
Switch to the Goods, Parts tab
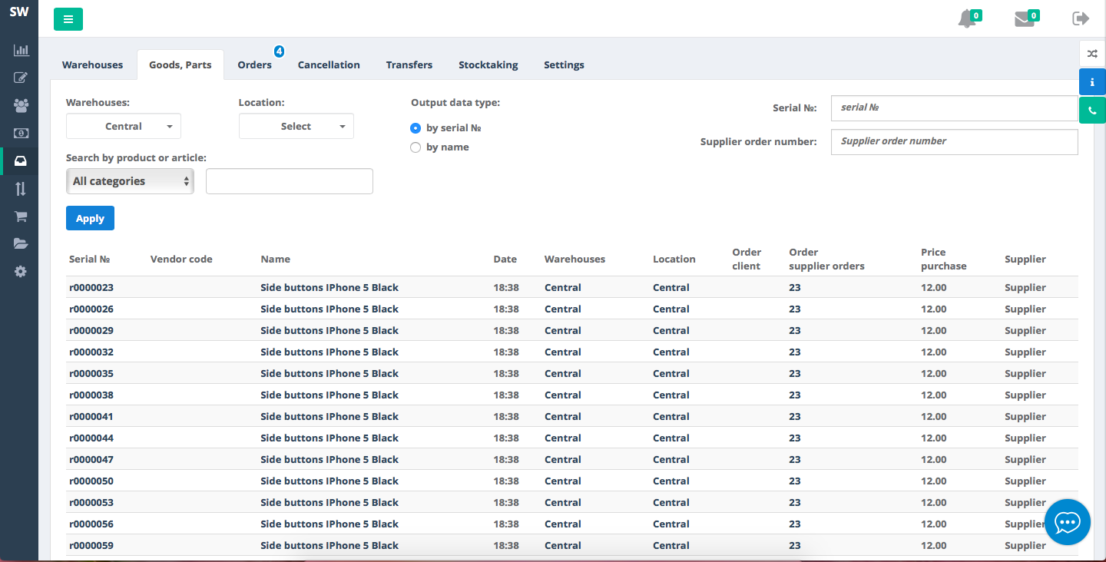(x=180, y=65)
